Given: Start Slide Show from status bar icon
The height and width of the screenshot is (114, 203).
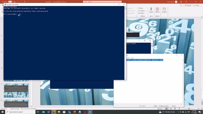Looking at the screenshot, I should (179, 109).
